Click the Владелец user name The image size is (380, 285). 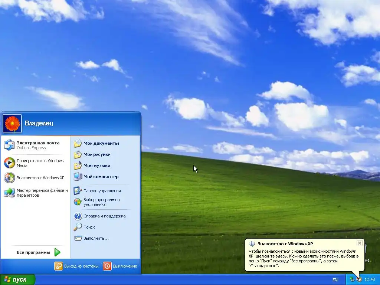click(x=39, y=123)
